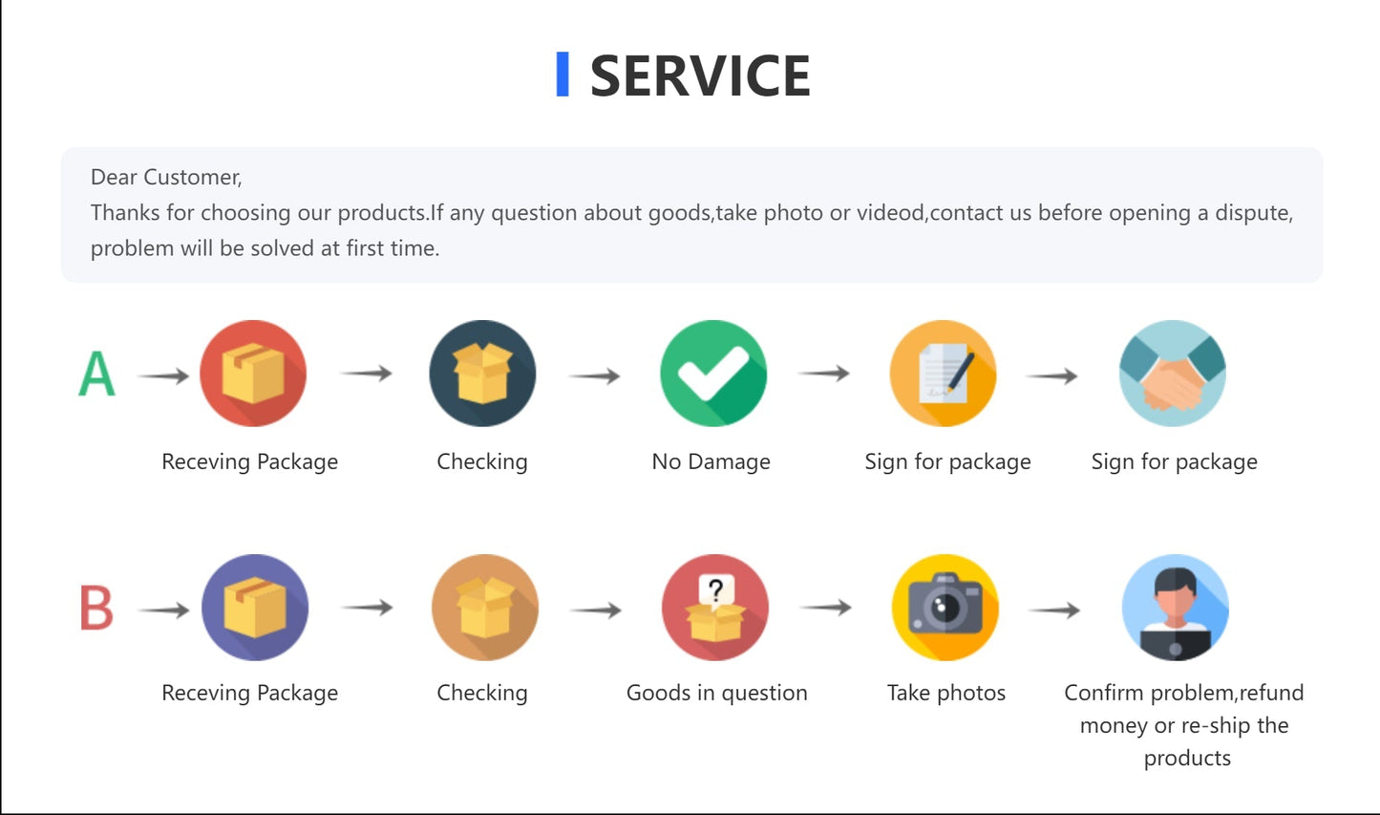
Task: Click the SERVICE heading
Action: pos(700,76)
